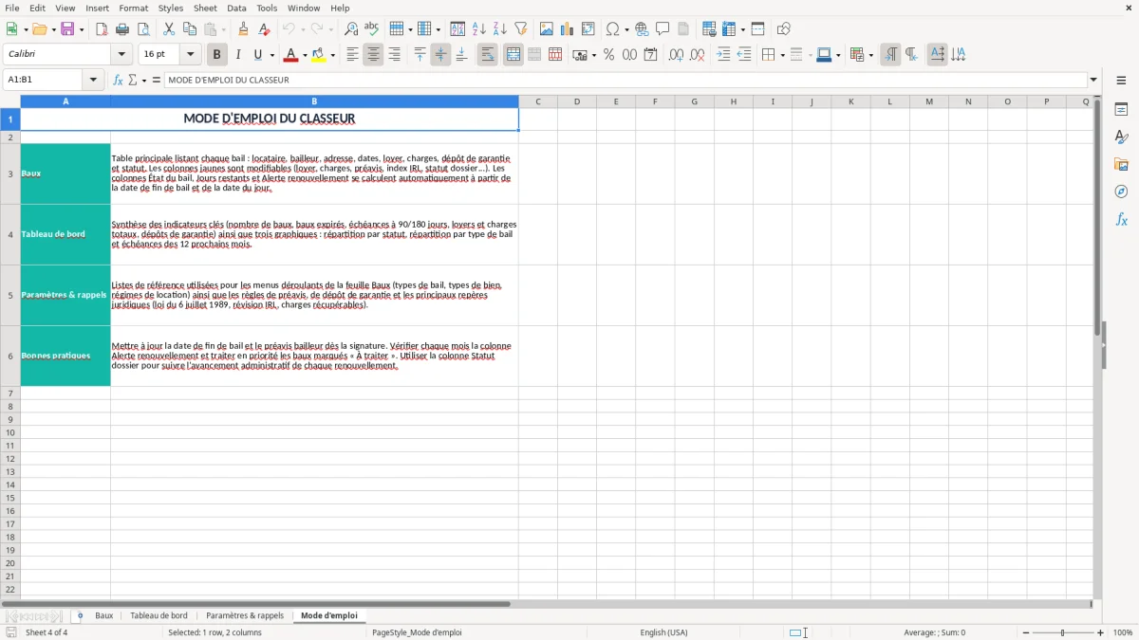Image resolution: width=1139 pixels, height=640 pixels.
Task: Open the Font Size dropdown
Action: click(x=190, y=55)
